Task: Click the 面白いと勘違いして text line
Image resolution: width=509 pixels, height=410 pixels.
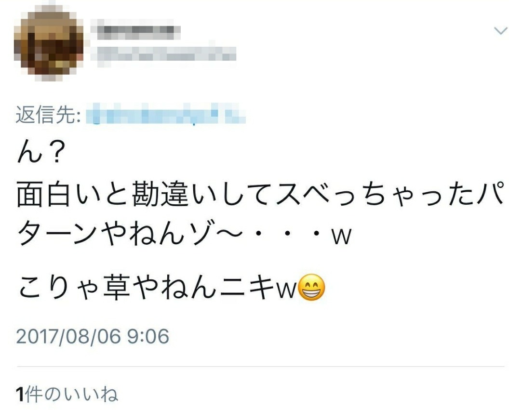Action: (260, 194)
